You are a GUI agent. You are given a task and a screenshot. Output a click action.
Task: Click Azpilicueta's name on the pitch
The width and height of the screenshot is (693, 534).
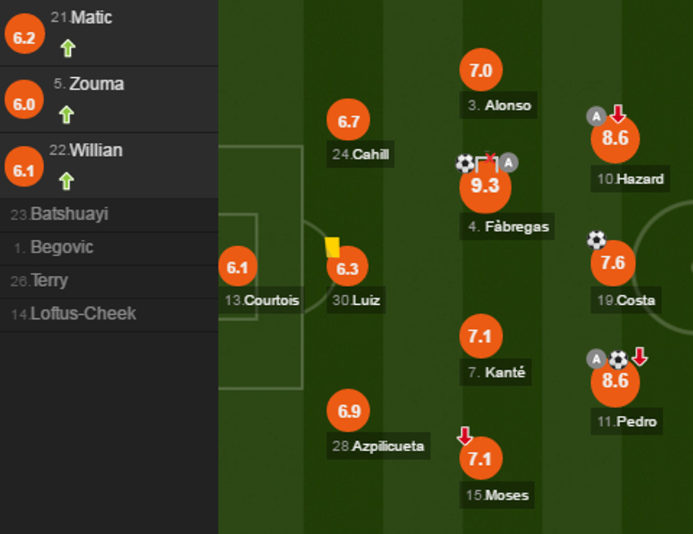coord(388,446)
